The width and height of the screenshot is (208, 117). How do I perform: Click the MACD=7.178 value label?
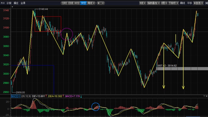coord(72,96)
